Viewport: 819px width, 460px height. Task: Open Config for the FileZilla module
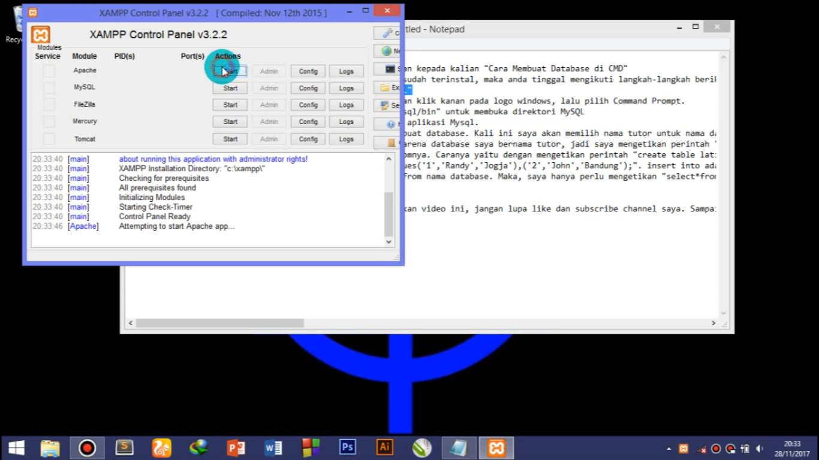point(308,105)
